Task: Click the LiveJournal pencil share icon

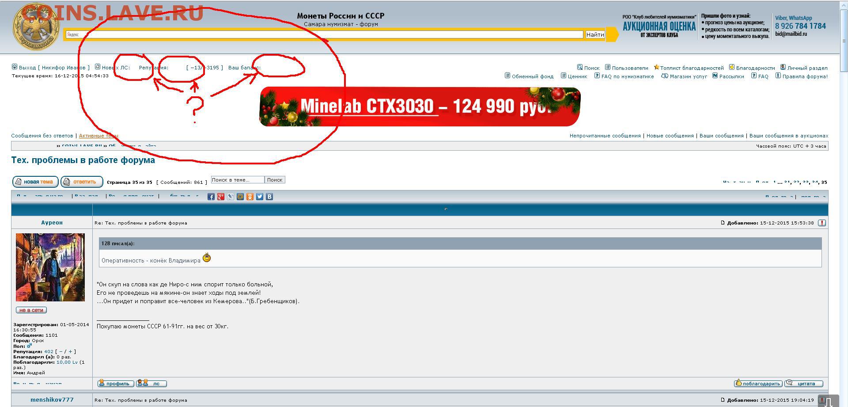Action: [x=230, y=197]
